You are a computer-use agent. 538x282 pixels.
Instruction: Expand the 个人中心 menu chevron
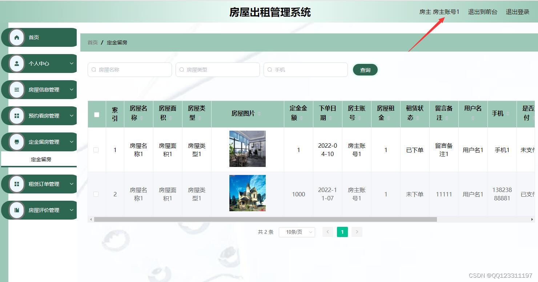coord(72,64)
